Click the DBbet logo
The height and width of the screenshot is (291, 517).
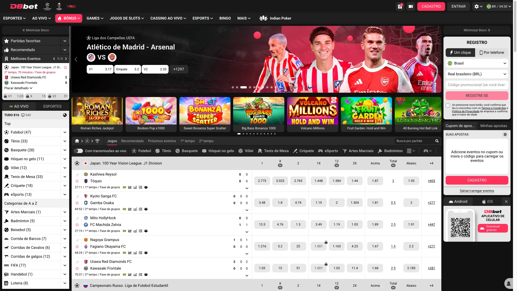click(x=24, y=6)
